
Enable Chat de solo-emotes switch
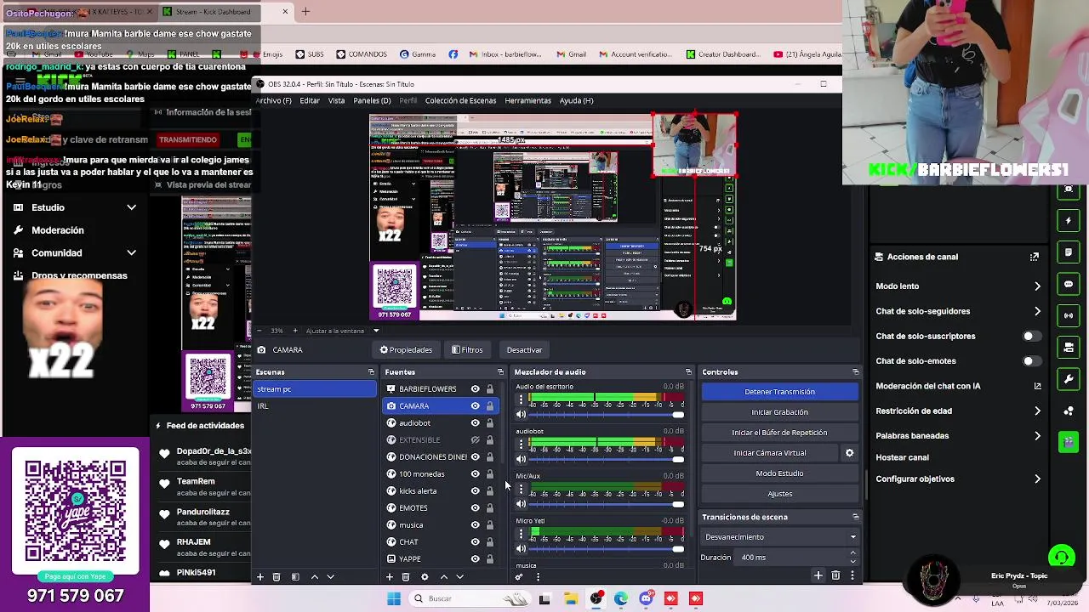[x=1031, y=360]
